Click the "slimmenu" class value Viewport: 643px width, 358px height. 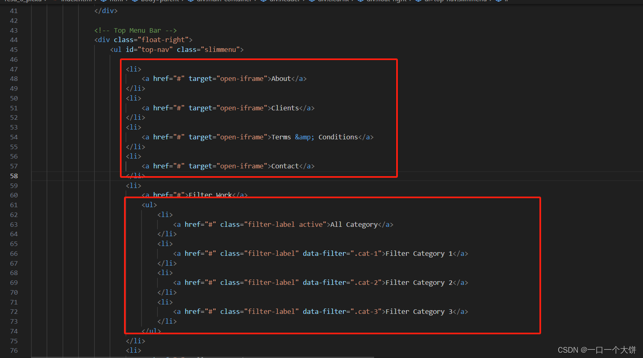click(220, 49)
